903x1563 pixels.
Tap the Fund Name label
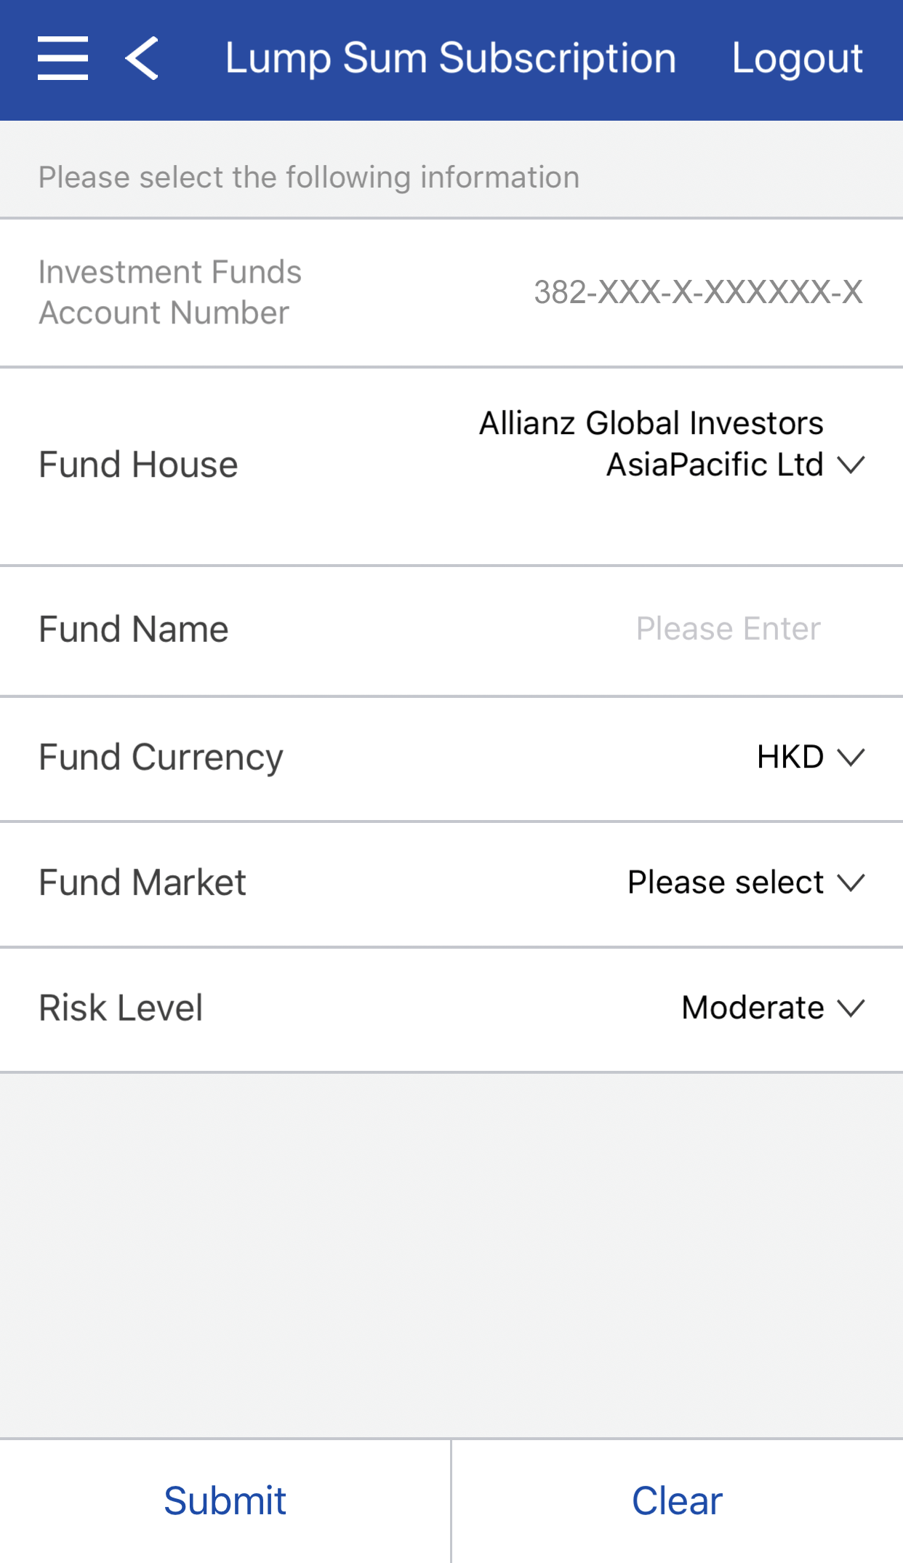(133, 629)
